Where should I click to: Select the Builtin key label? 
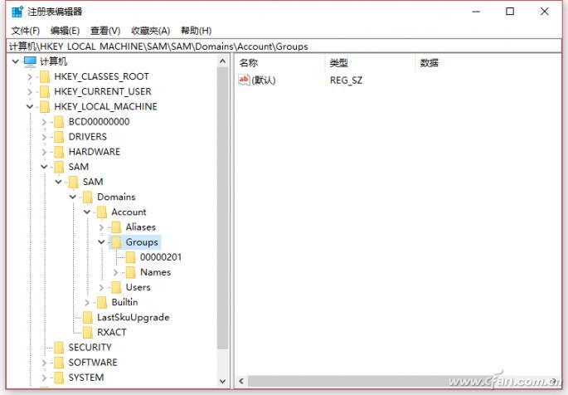coord(124,302)
